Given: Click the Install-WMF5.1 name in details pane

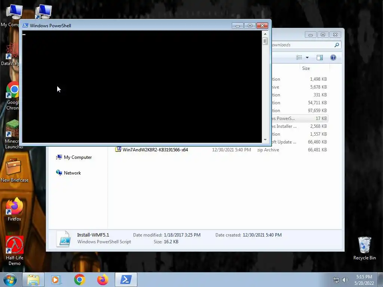Looking at the screenshot, I should pyautogui.click(x=93, y=235).
